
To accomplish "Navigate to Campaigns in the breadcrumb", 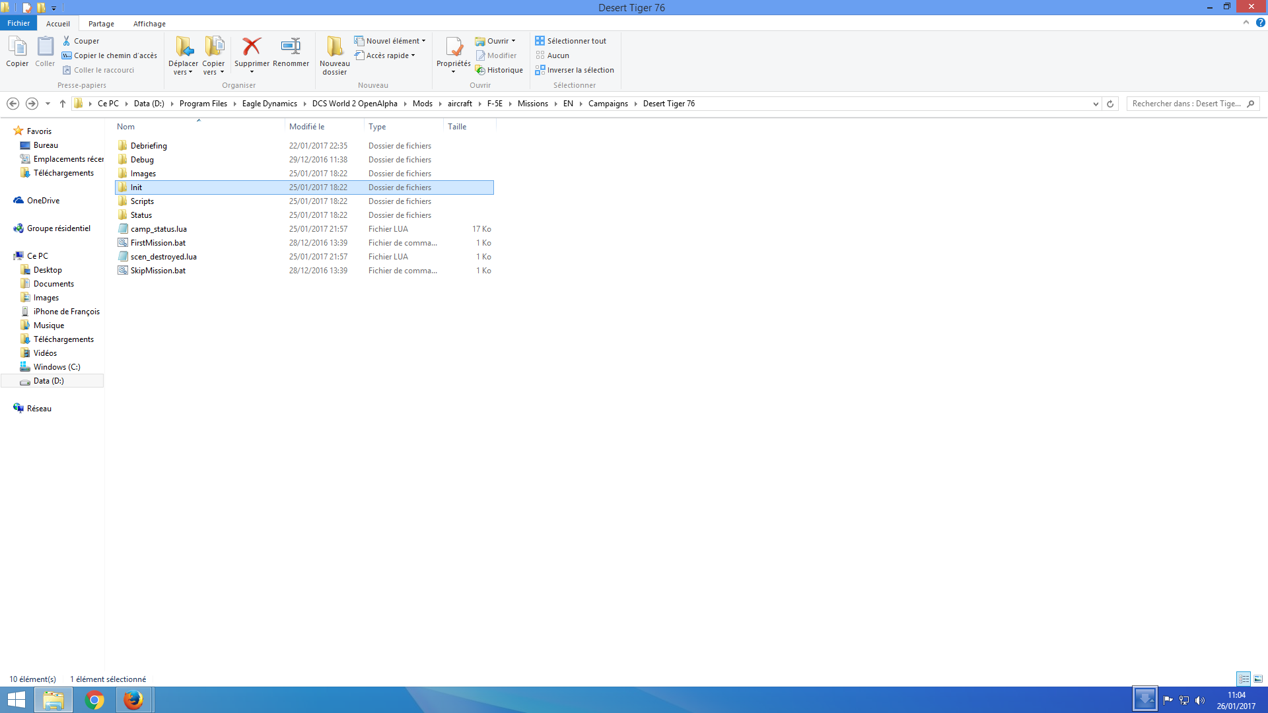I will tap(608, 104).
